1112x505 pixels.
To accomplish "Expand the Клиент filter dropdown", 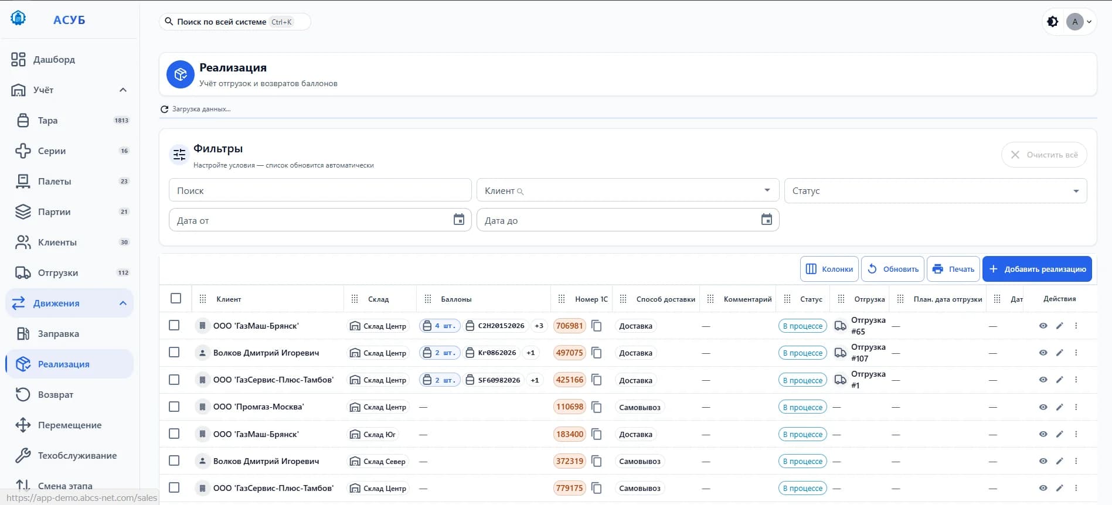I will pos(628,190).
